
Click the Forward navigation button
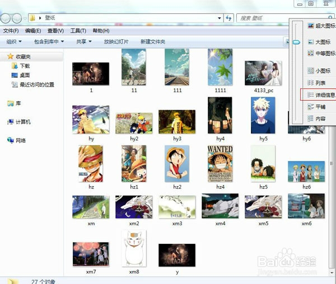17,18
